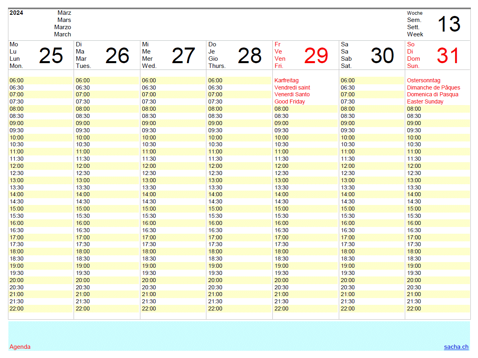
Task: Click the 18:00 slot on Wednesday 27
Action: pyautogui.click(x=173, y=251)
